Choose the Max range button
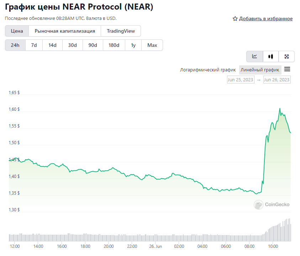The height and width of the screenshot is (256, 300). pyautogui.click(x=152, y=45)
